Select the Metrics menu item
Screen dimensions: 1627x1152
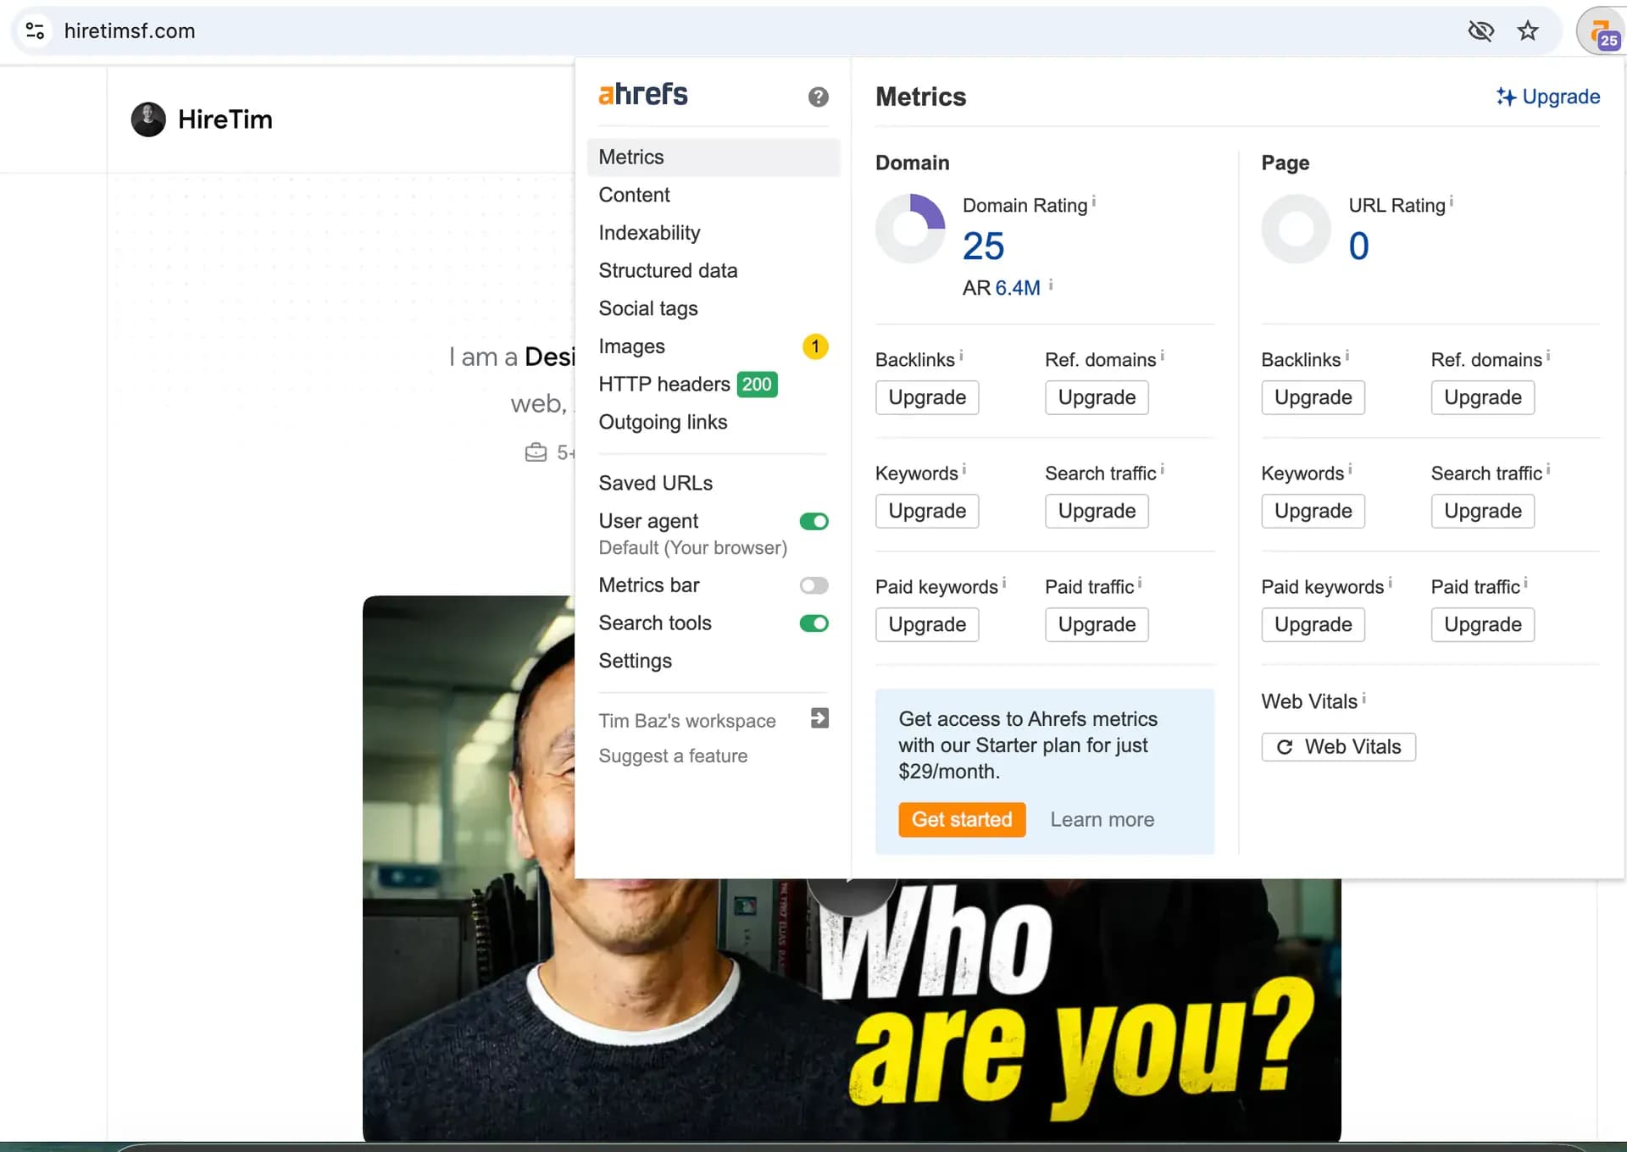tap(713, 158)
